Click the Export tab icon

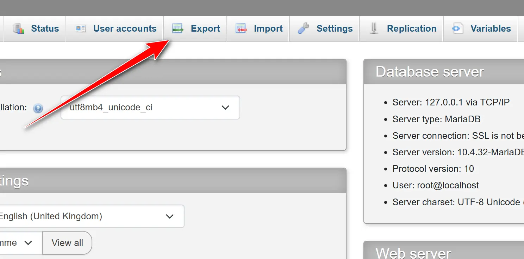178,28
